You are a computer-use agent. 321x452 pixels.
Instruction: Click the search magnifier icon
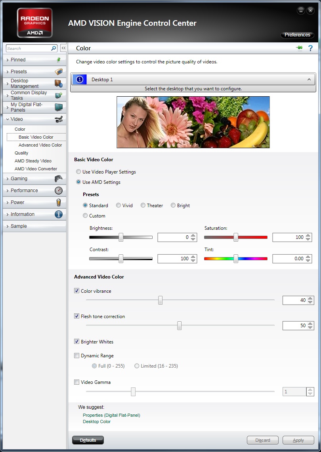click(x=54, y=48)
